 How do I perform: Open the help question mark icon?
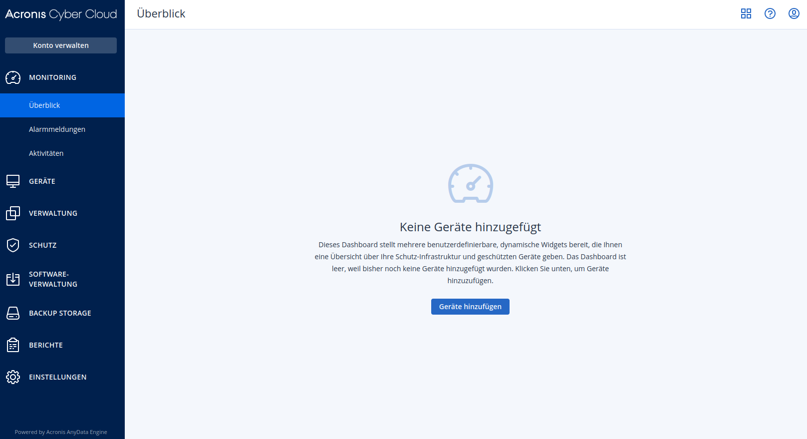tap(770, 13)
